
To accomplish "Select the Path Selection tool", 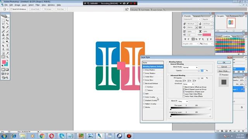I will coord(3,46).
